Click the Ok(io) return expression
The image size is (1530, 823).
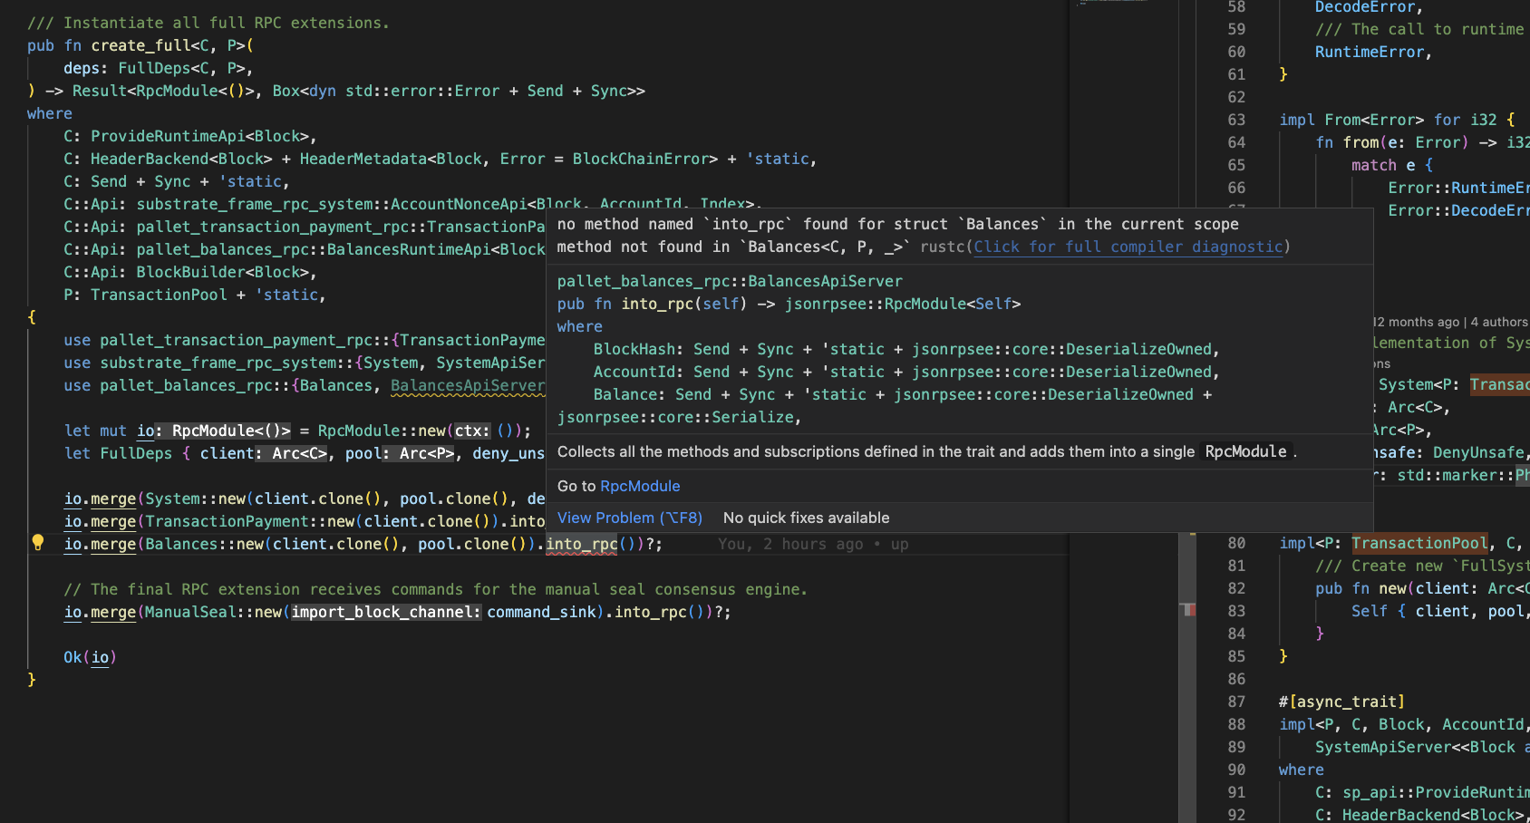click(x=90, y=657)
